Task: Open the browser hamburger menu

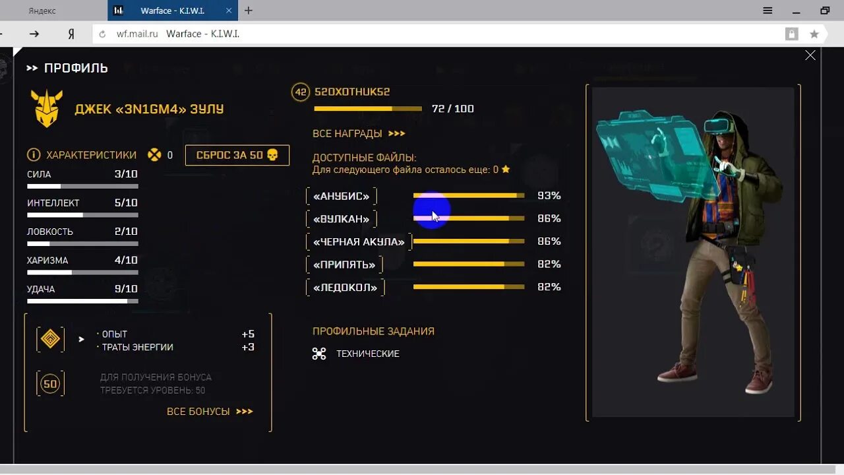Action: [768, 11]
